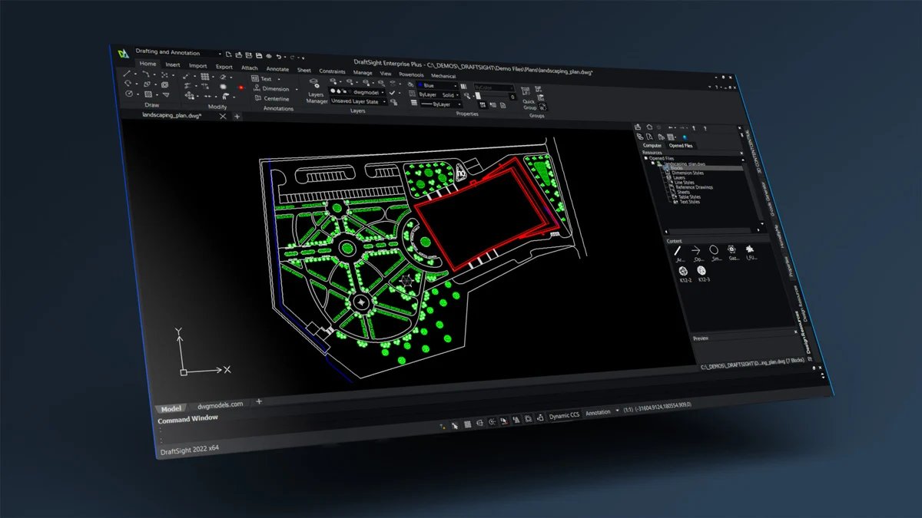Open the View ribbon tab
The image size is (922, 518).
[x=386, y=74]
